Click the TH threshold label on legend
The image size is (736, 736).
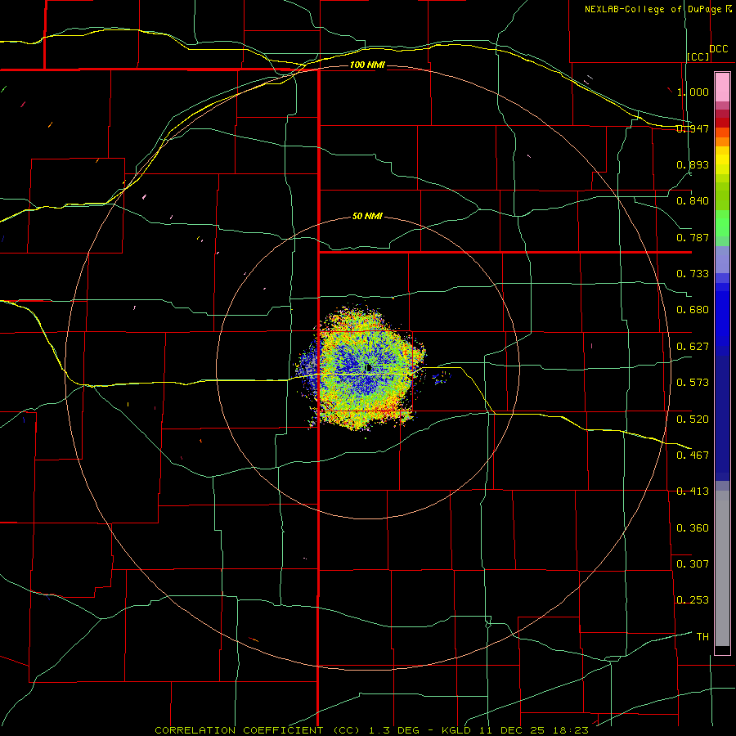point(702,637)
